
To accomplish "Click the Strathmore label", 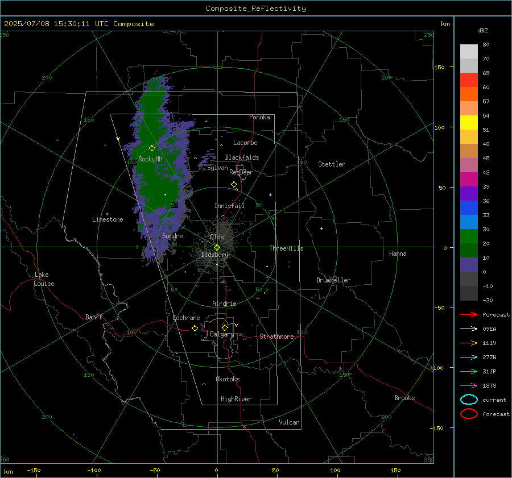I will click(276, 336).
